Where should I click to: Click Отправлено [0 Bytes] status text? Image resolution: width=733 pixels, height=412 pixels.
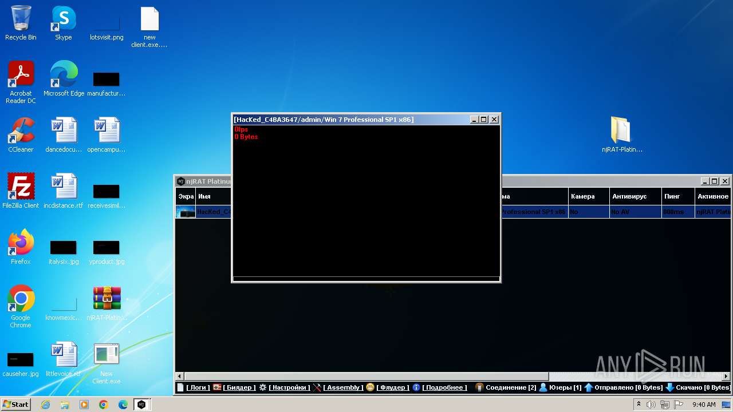tap(628, 387)
